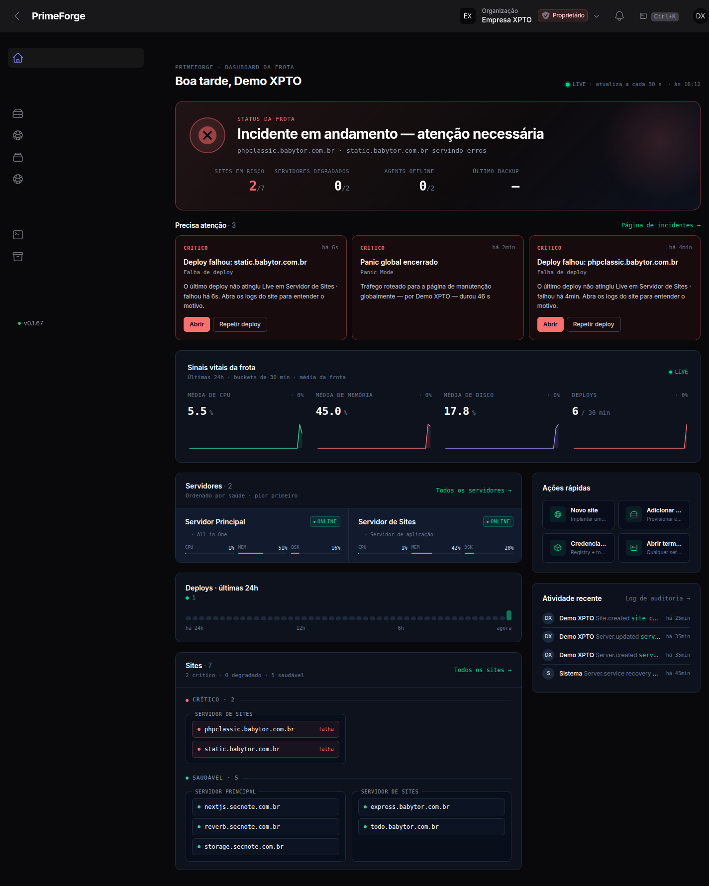Open the Servidor de Sites server card title

click(387, 522)
